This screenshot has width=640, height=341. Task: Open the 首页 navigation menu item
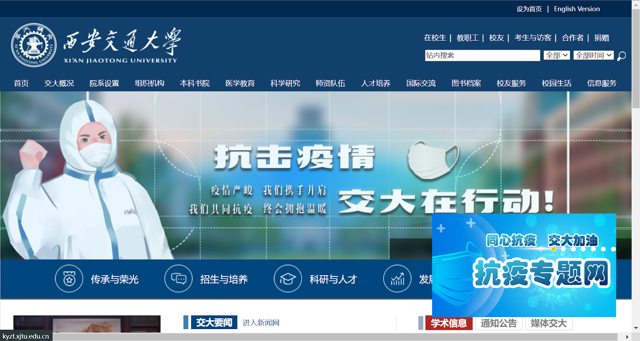click(x=21, y=83)
